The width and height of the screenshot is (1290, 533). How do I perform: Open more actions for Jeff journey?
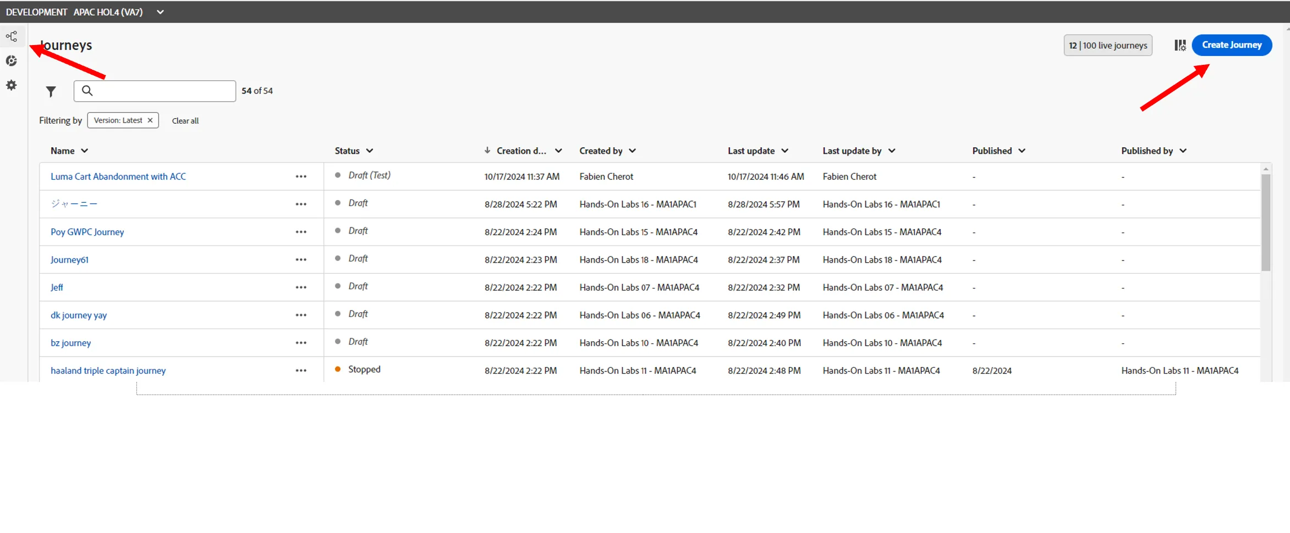click(x=301, y=287)
